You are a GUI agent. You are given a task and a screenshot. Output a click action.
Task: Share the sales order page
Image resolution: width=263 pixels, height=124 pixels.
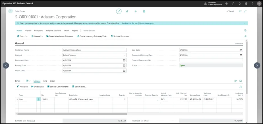(127, 11)
